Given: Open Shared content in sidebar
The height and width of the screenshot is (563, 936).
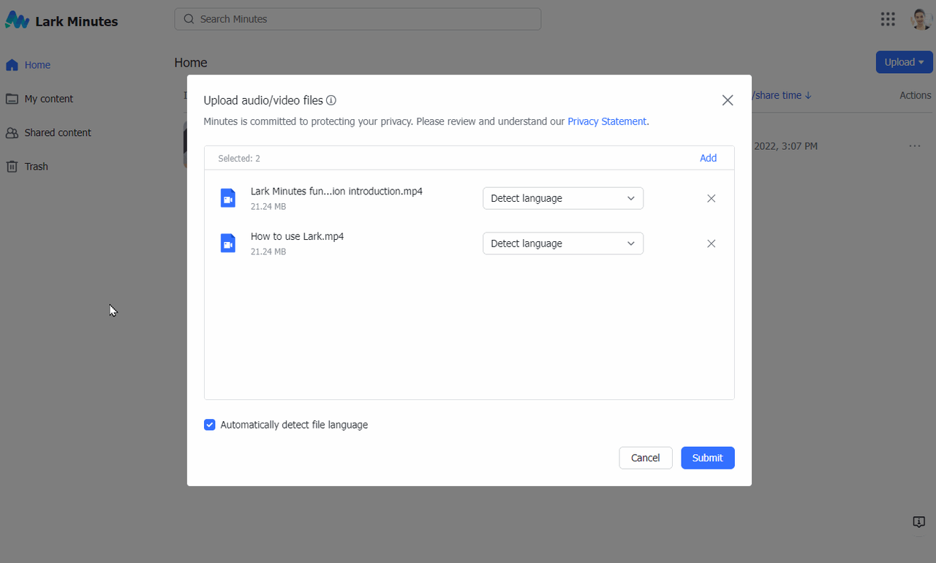Looking at the screenshot, I should click(x=57, y=132).
